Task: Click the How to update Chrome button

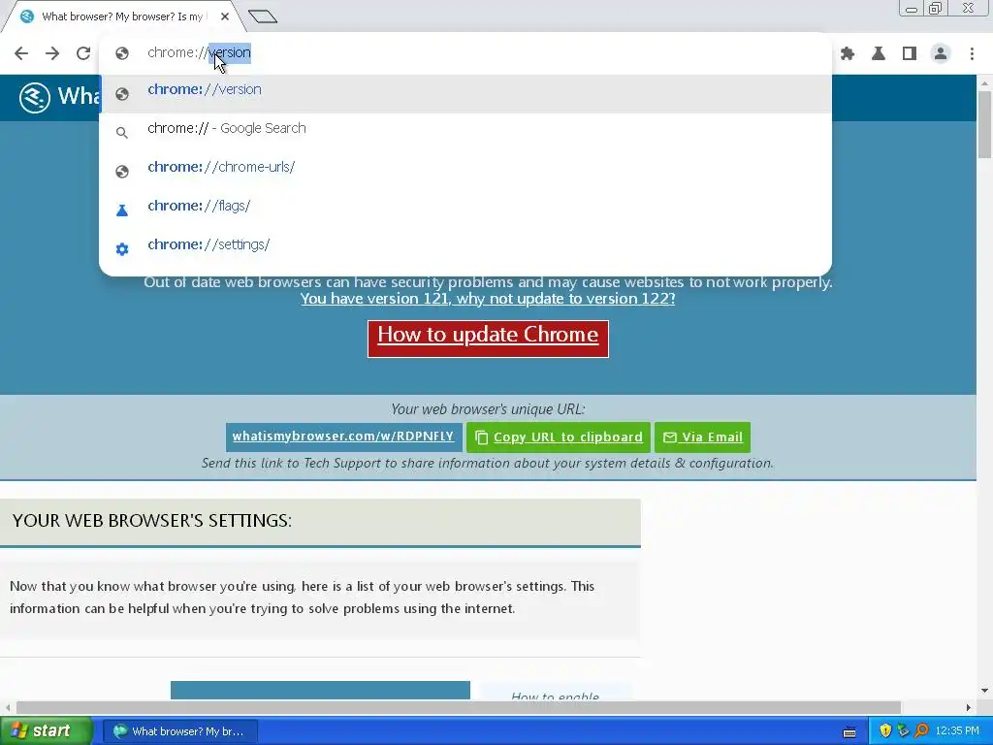Action: [488, 339]
